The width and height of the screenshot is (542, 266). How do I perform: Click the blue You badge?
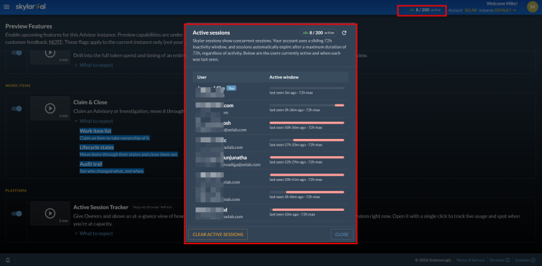tap(231, 88)
